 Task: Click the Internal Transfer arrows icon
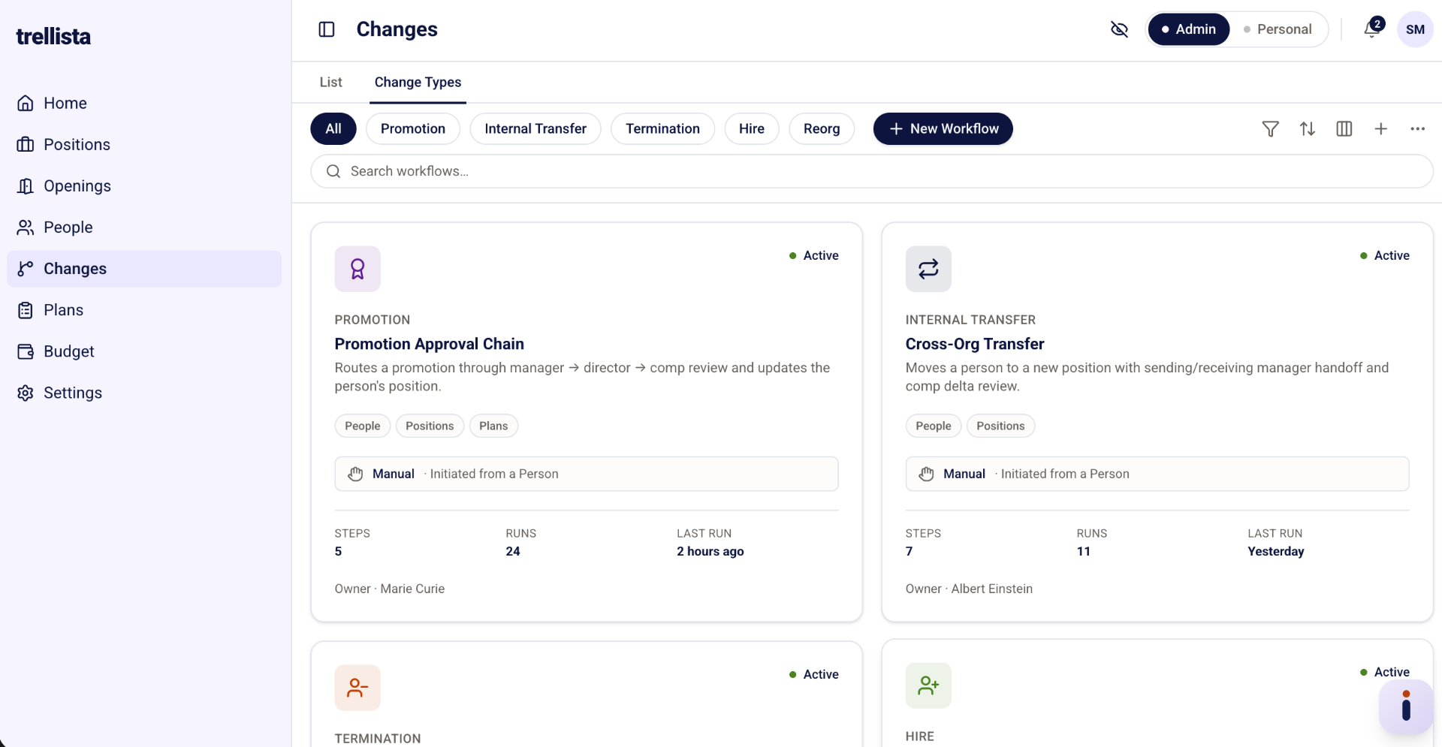[x=928, y=269]
